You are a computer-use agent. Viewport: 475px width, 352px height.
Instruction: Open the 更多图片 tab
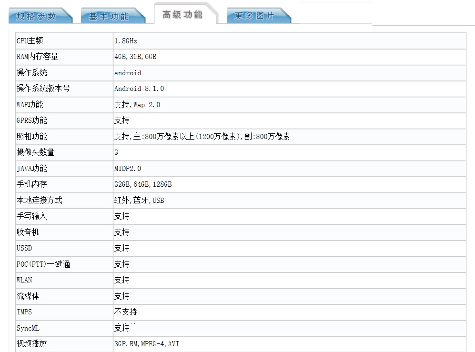point(259,16)
